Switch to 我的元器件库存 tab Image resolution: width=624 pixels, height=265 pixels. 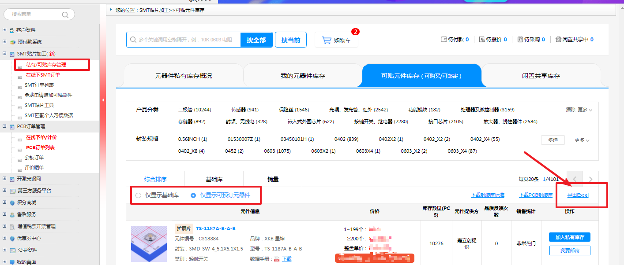coord(303,76)
